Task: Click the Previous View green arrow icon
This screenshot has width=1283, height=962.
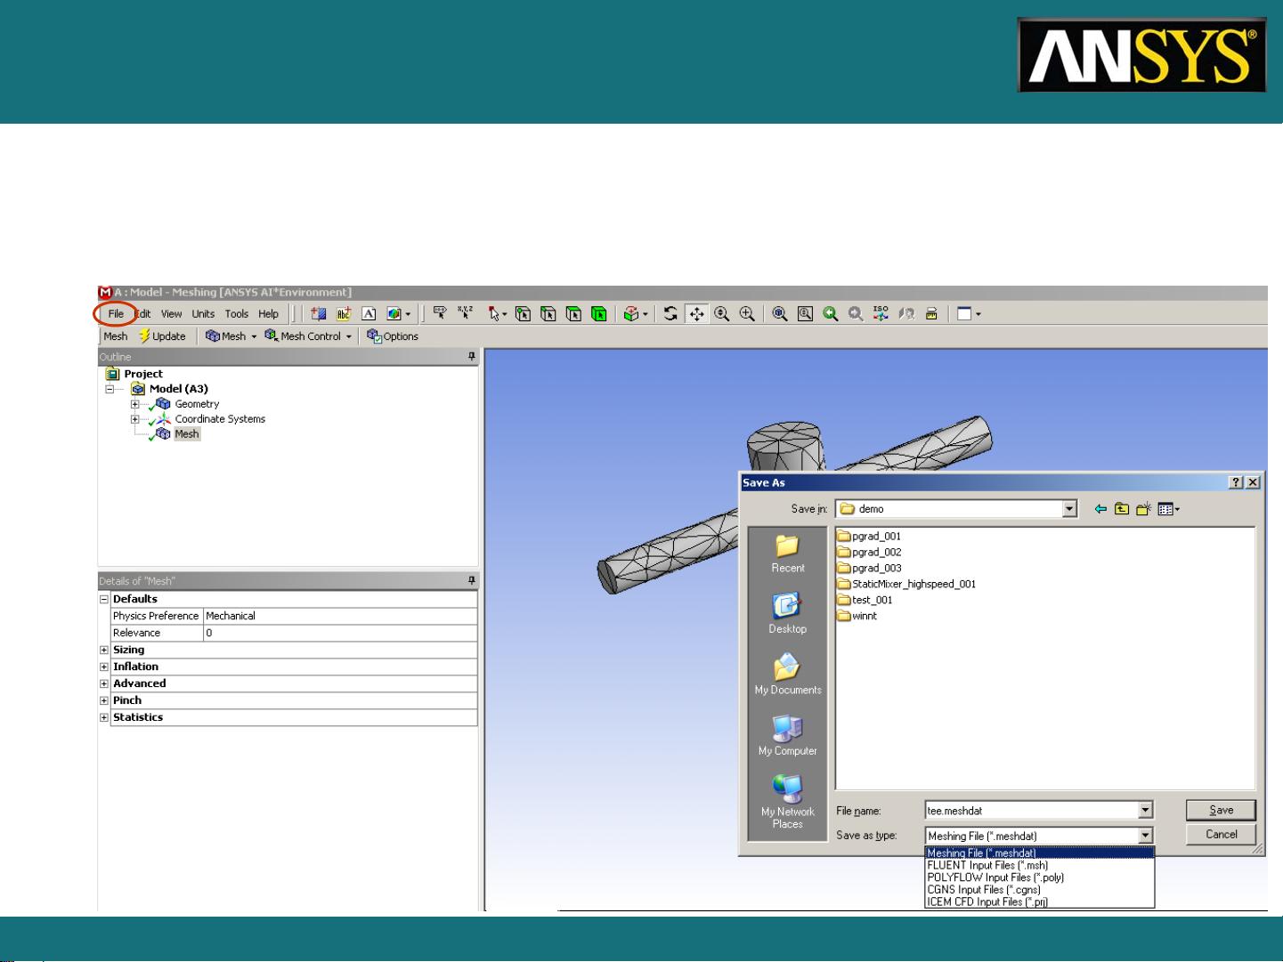Action: coord(830,313)
